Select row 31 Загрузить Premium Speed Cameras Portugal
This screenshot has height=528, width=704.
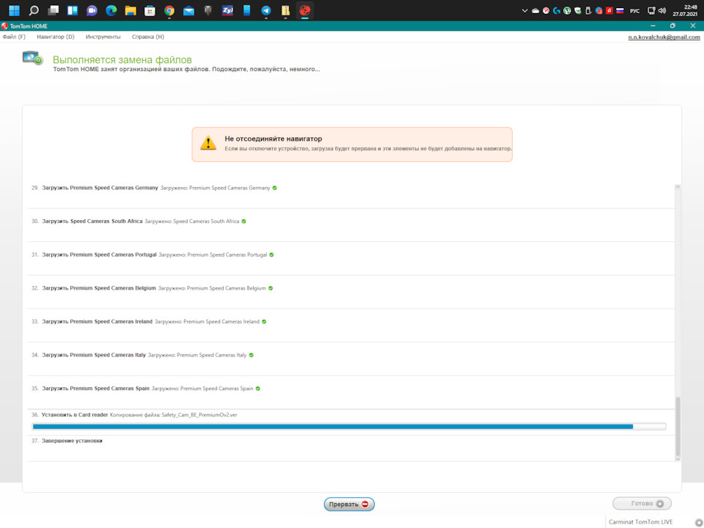coord(351,259)
